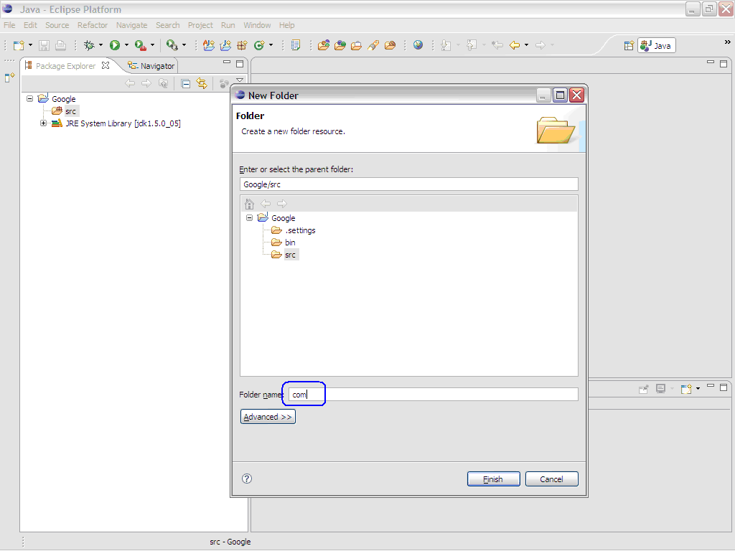Open the Open Console dropdown arrow

[698, 389]
